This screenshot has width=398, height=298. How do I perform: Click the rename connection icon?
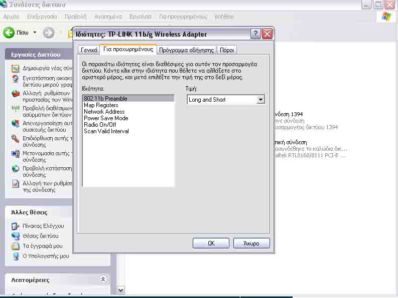pos(15,154)
